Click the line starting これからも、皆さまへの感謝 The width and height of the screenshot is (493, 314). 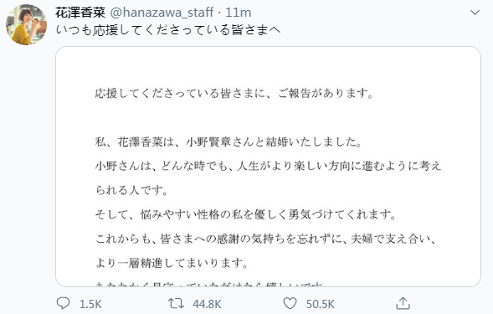pos(265,239)
